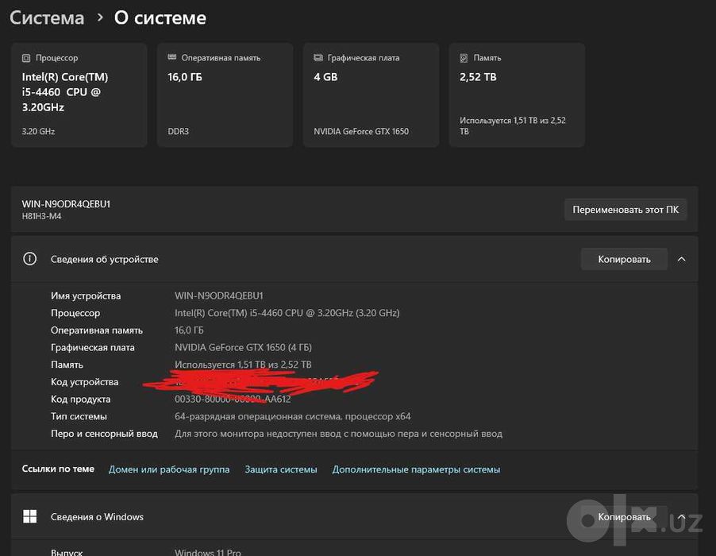The image size is (716, 556).
Task: Click the 3.20 GHz label in processor card
Action: point(38,131)
